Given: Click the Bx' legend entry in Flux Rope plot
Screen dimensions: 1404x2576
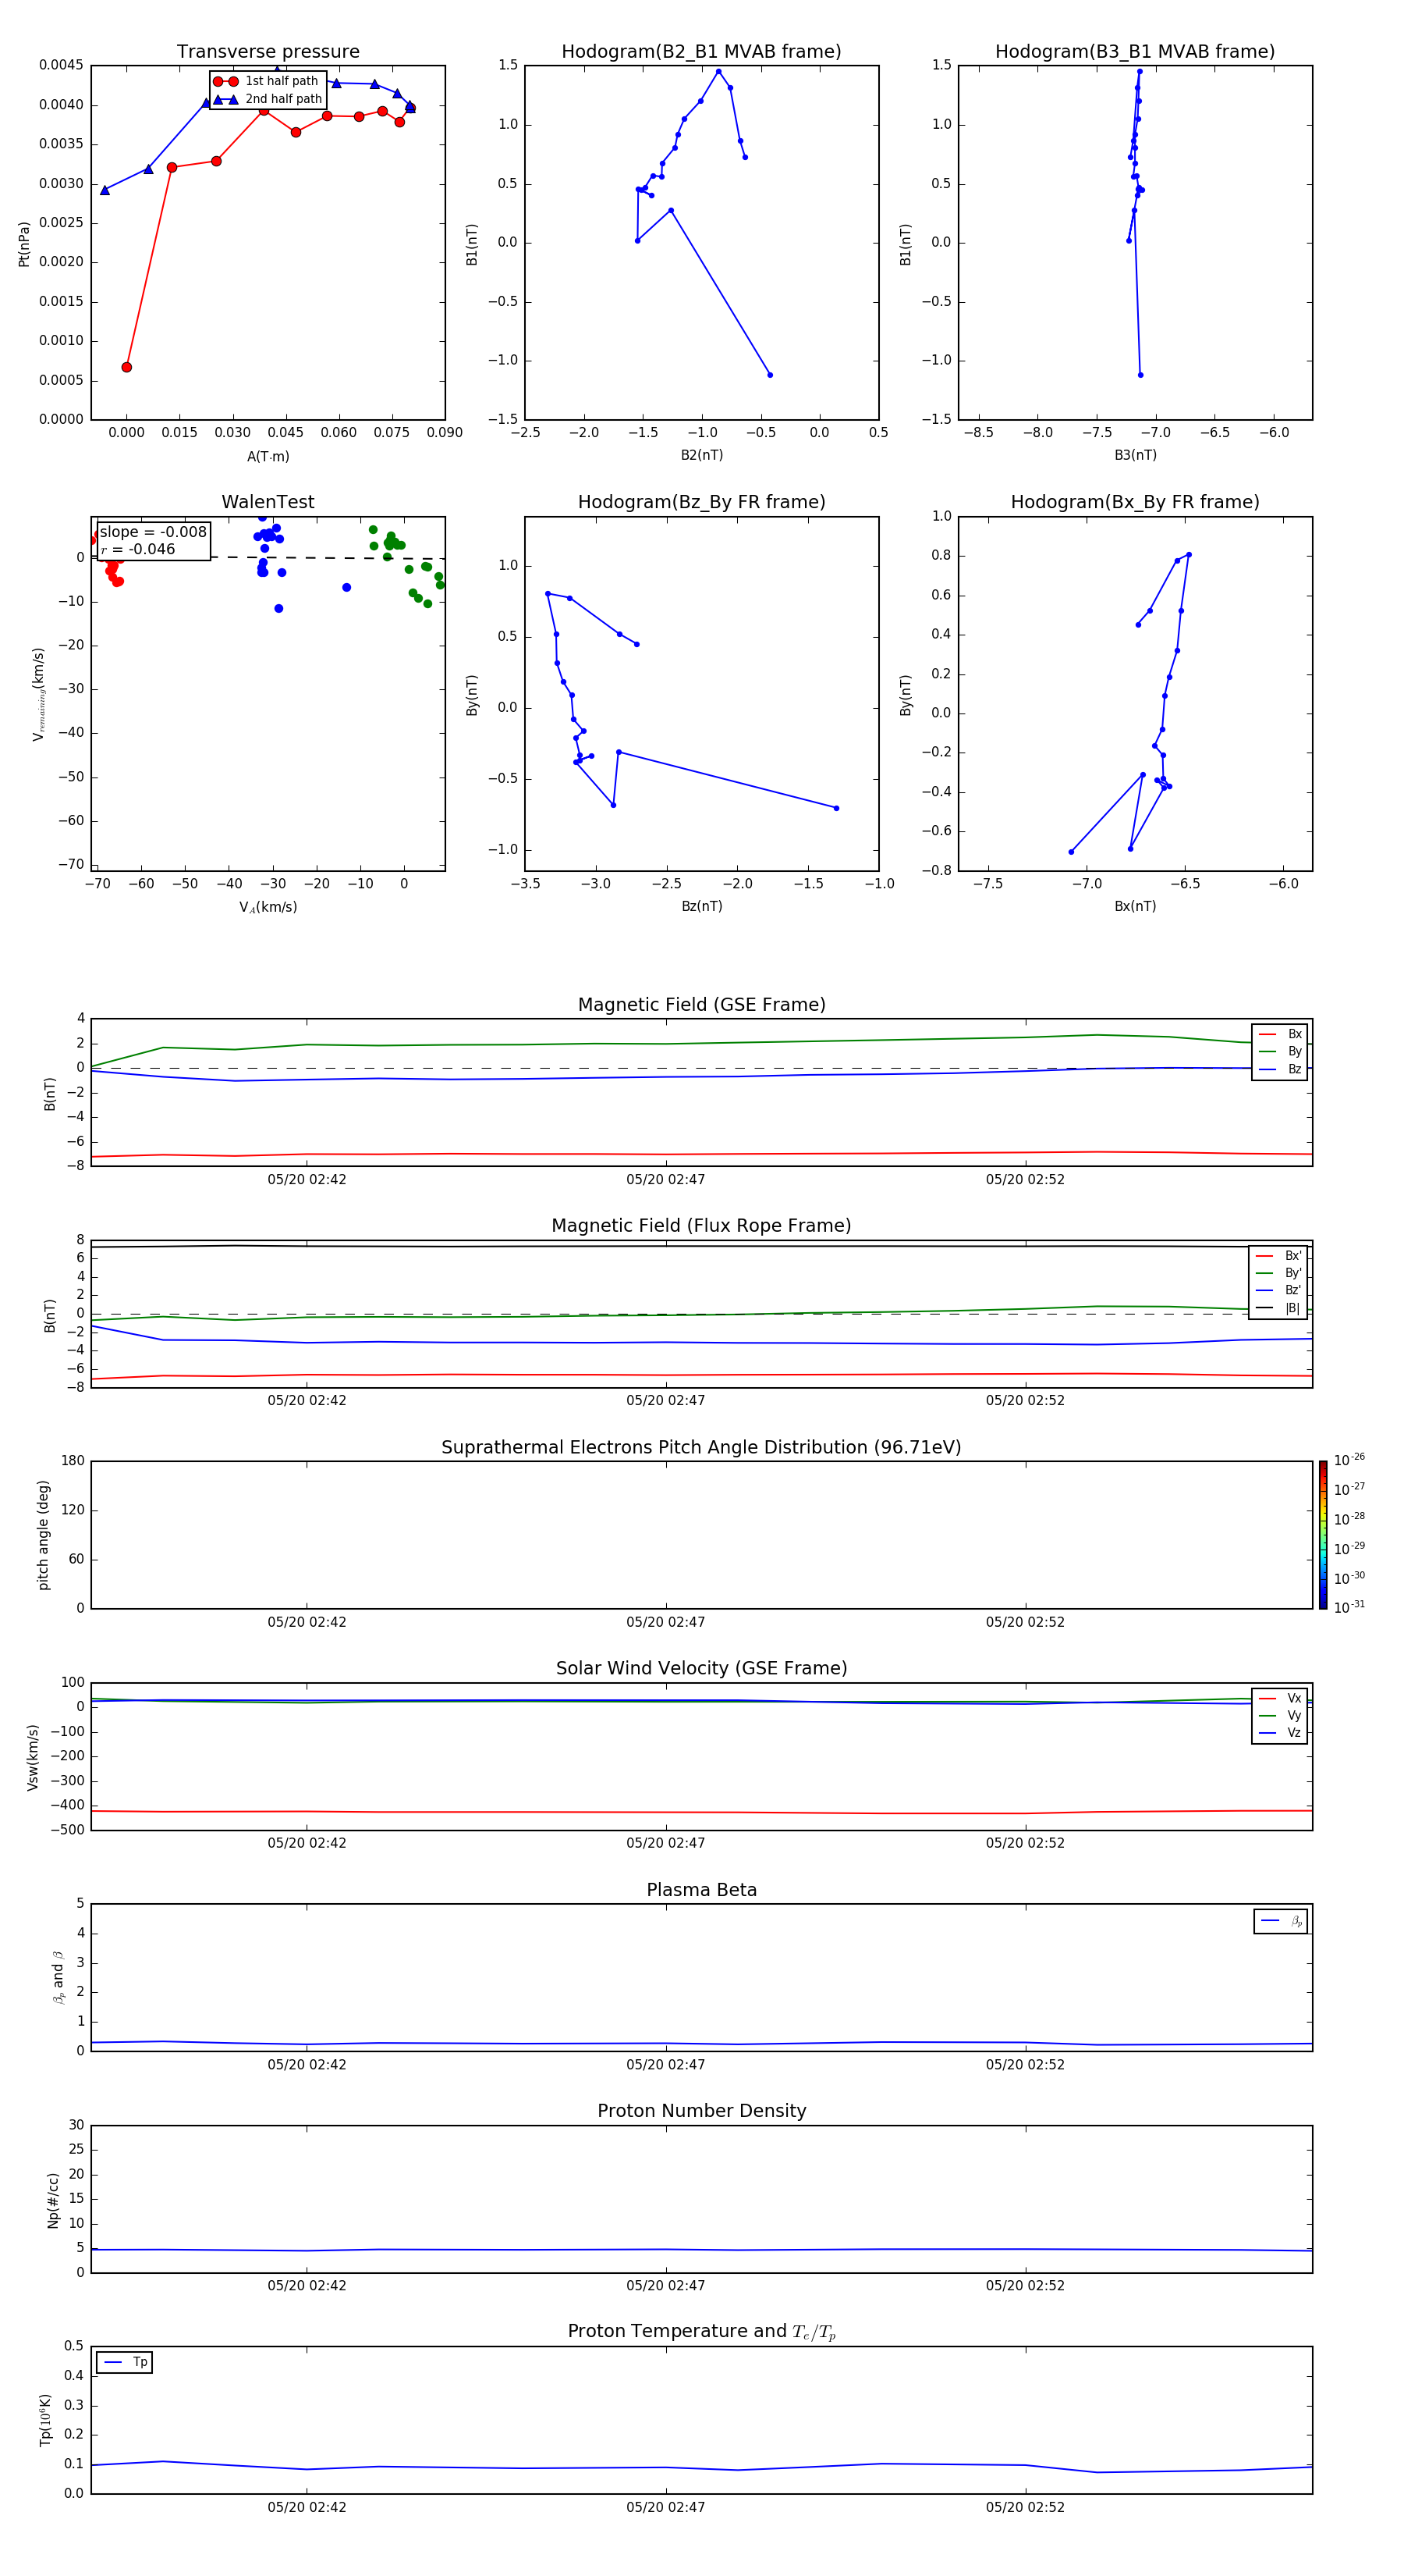Looking at the screenshot, I should pos(1279,1256).
